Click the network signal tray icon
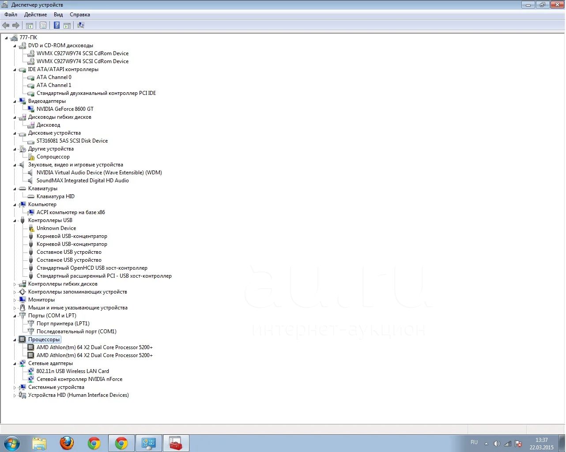This screenshot has width=566, height=452. pyautogui.click(x=508, y=444)
